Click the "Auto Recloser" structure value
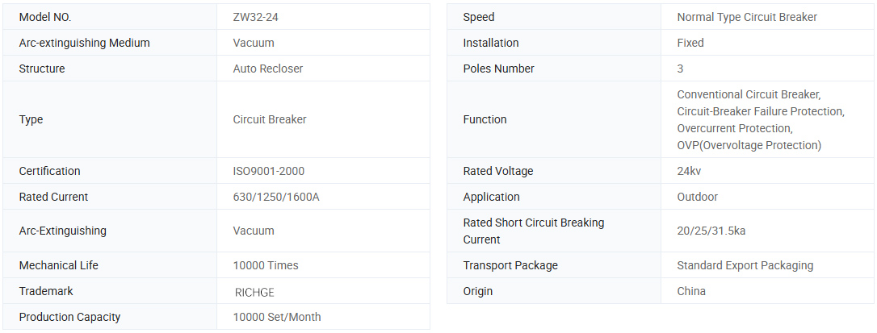Viewport: 877px width, 333px height. pos(268,69)
